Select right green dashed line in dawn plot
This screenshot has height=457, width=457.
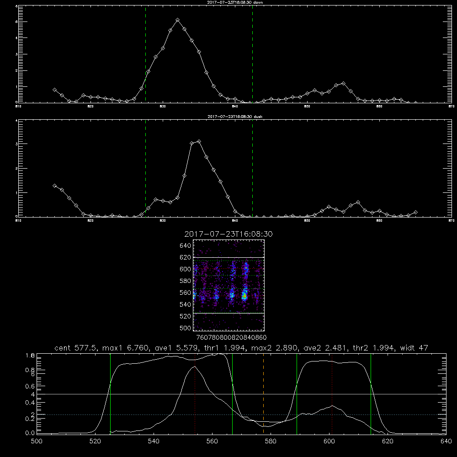pos(252,54)
